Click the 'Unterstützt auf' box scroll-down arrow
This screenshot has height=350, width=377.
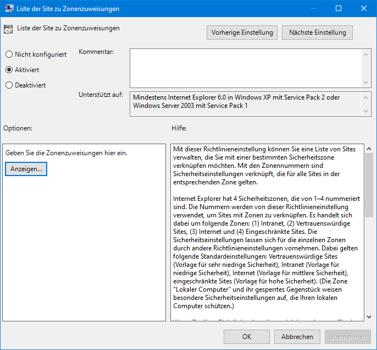point(367,111)
